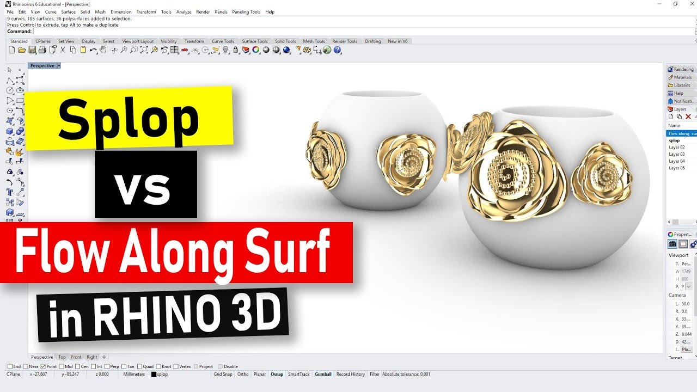697x392 pixels.
Task: Open the Surface menu
Action: [69, 11]
